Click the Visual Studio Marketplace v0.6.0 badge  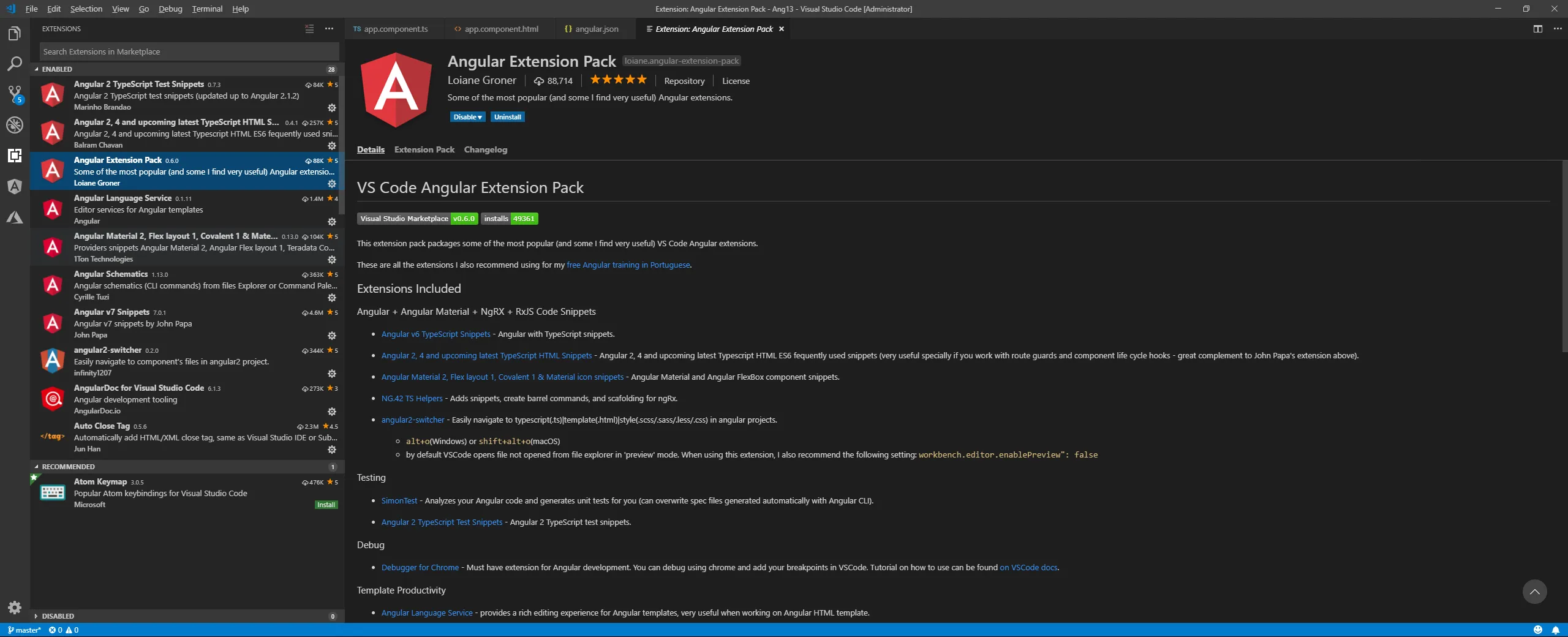417,219
